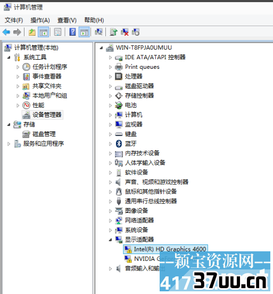Open Help via the question mark icon
This screenshot has height=294, width=273.
point(72,32)
